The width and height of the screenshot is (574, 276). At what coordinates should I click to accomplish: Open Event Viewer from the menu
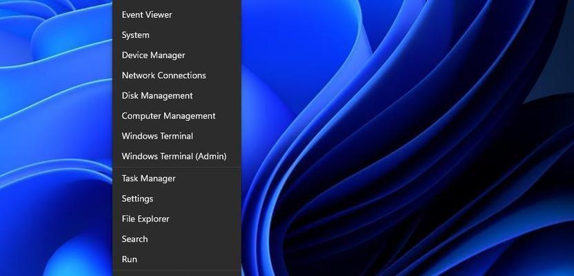tap(177, 15)
